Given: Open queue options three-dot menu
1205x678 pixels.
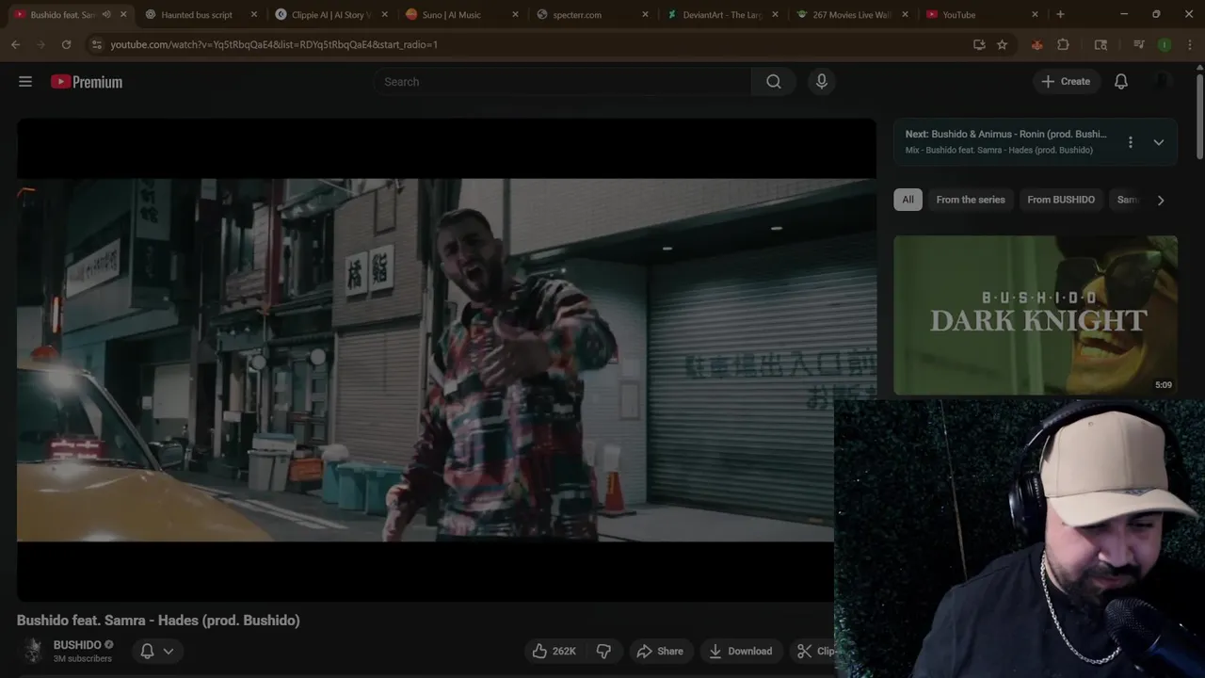Looking at the screenshot, I should tap(1131, 142).
